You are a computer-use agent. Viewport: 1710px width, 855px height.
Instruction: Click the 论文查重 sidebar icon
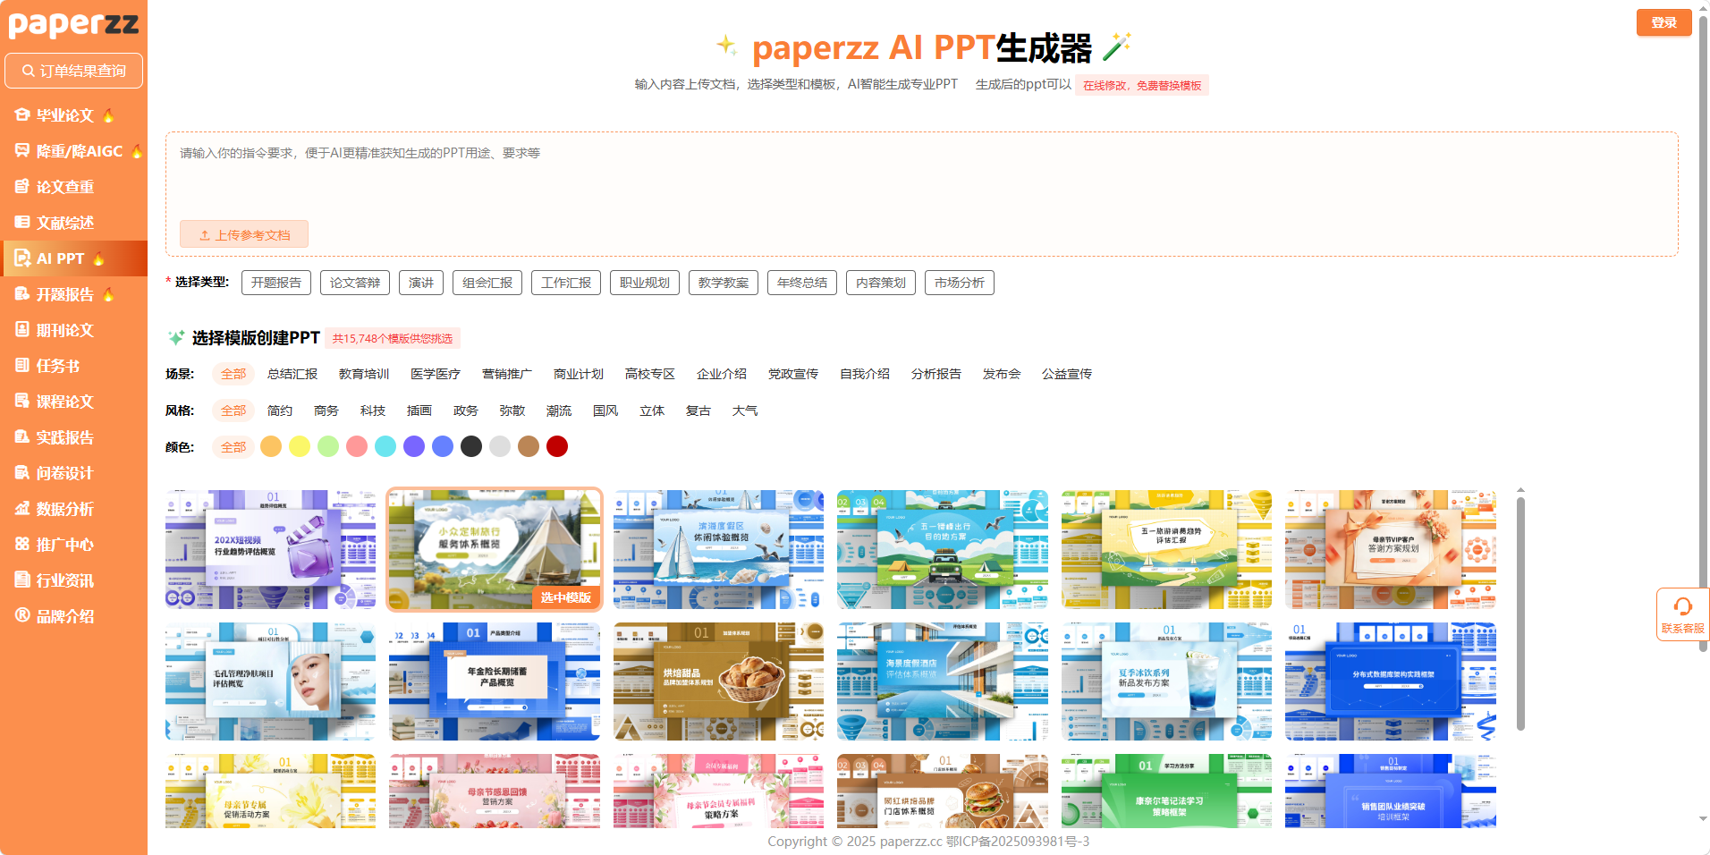pyautogui.click(x=22, y=187)
